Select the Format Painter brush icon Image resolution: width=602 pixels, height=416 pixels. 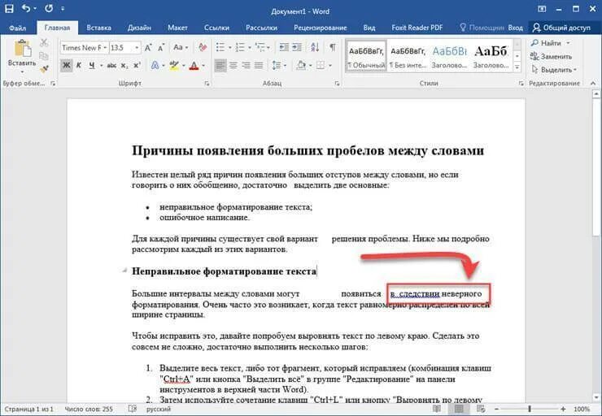coord(44,68)
